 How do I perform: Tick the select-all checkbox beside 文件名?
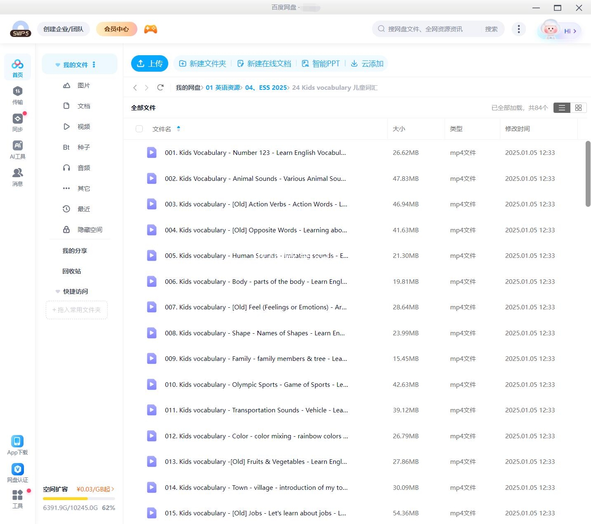pyautogui.click(x=139, y=129)
